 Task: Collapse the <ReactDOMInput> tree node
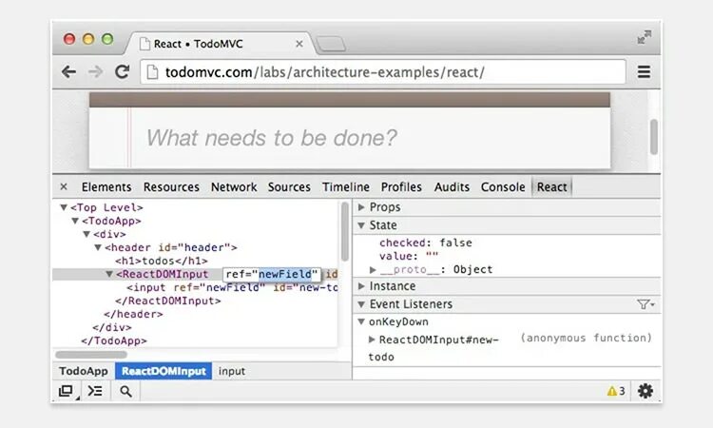pyautogui.click(x=109, y=274)
